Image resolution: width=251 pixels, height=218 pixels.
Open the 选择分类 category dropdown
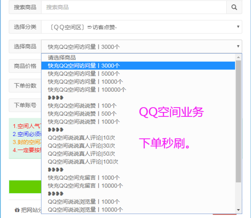click(141, 27)
